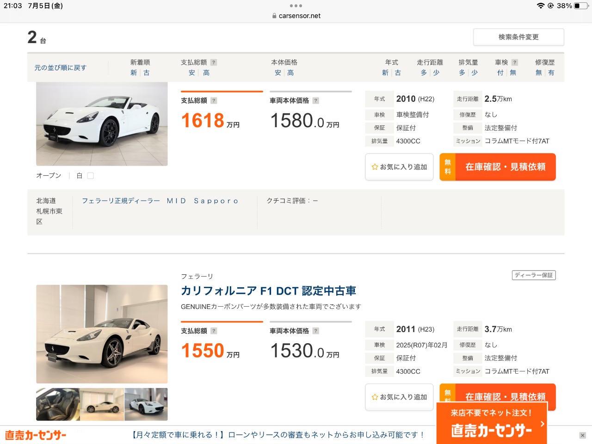The image size is (592, 444).
Task: Sort 走行距離 by 多
Action: click(424, 73)
